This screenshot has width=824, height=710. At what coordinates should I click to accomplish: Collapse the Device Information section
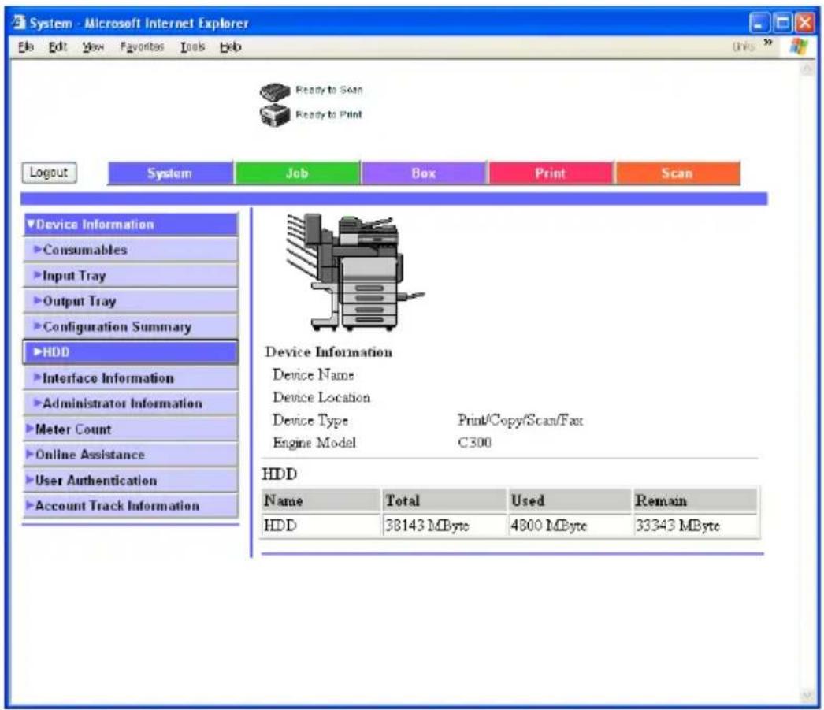click(x=130, y=225)
